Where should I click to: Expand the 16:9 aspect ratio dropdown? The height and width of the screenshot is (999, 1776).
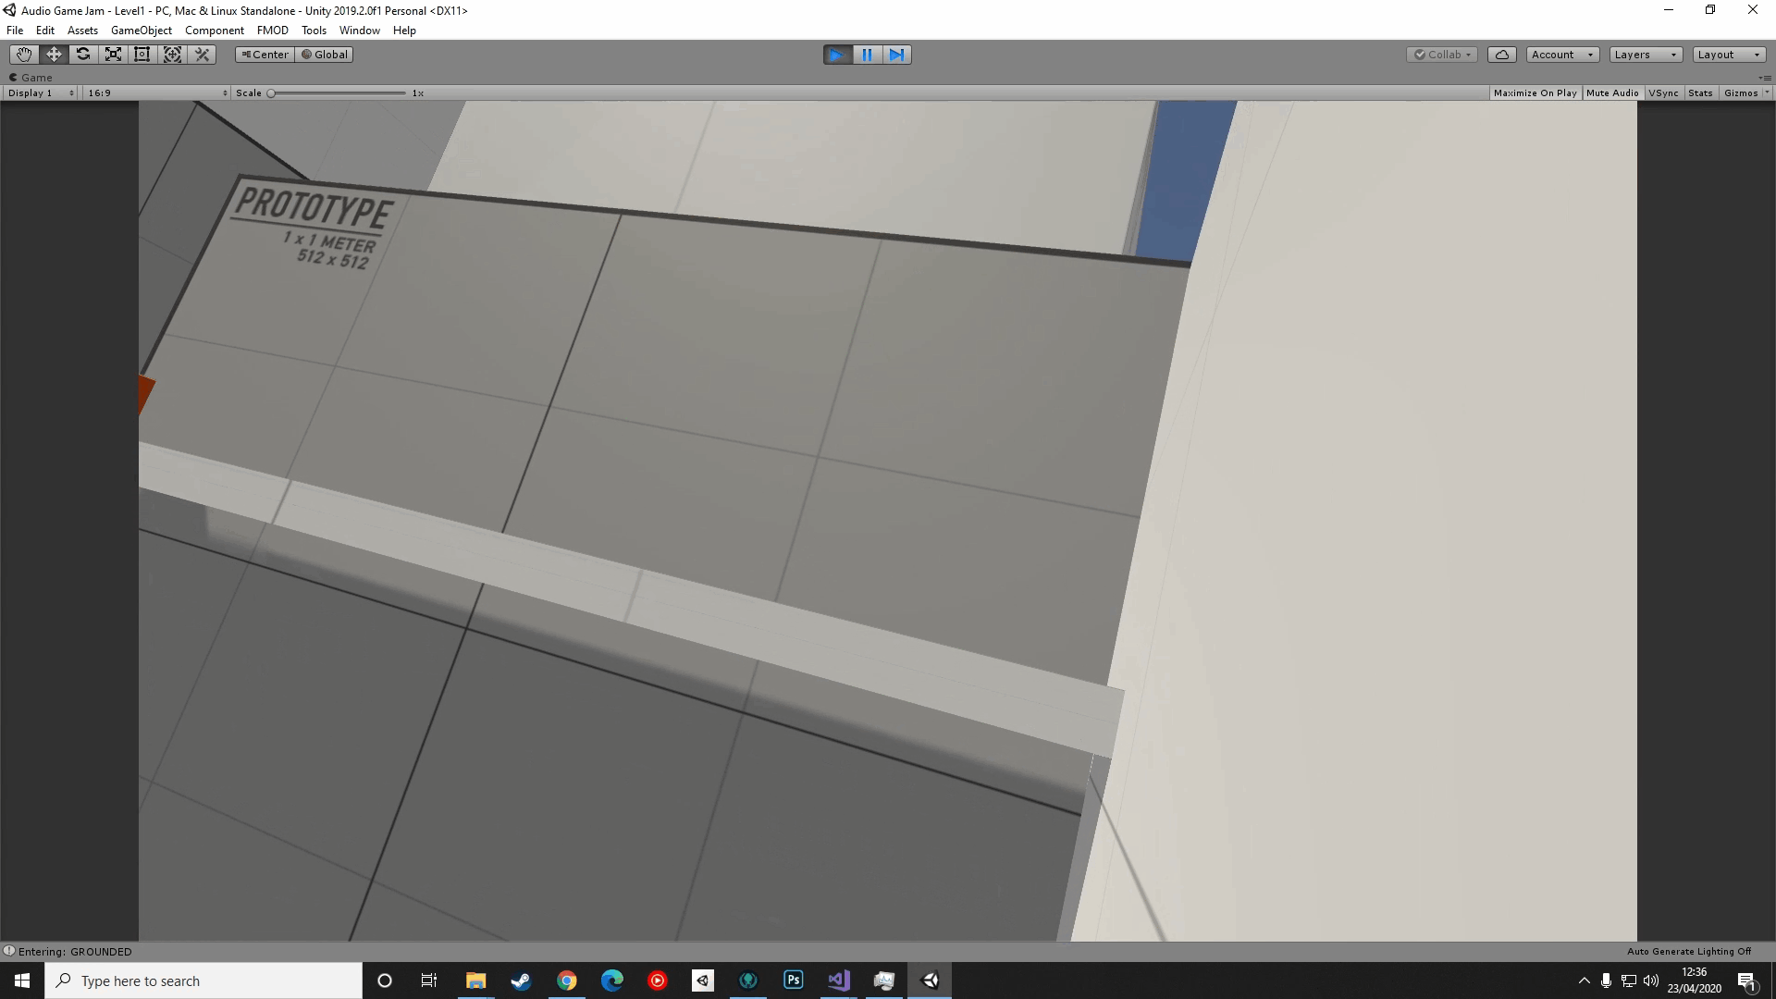click(x=156, y=92)
